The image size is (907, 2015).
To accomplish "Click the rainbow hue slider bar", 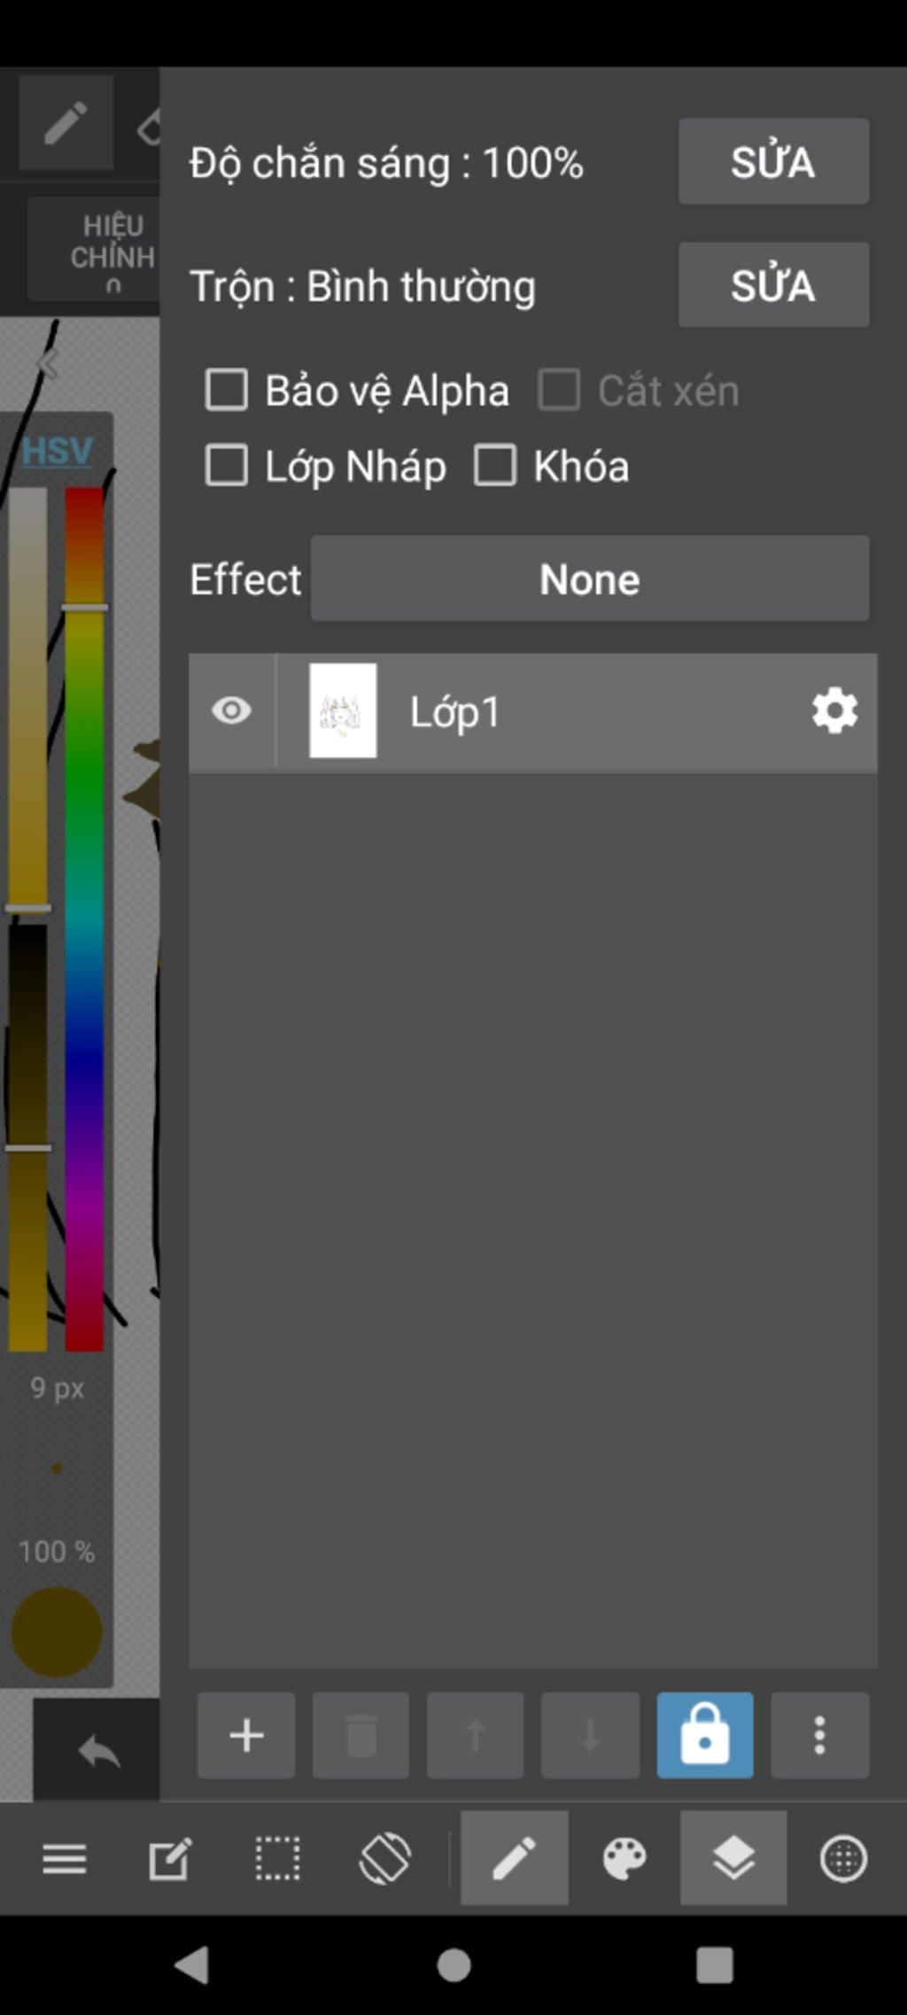I will point(84,918).
